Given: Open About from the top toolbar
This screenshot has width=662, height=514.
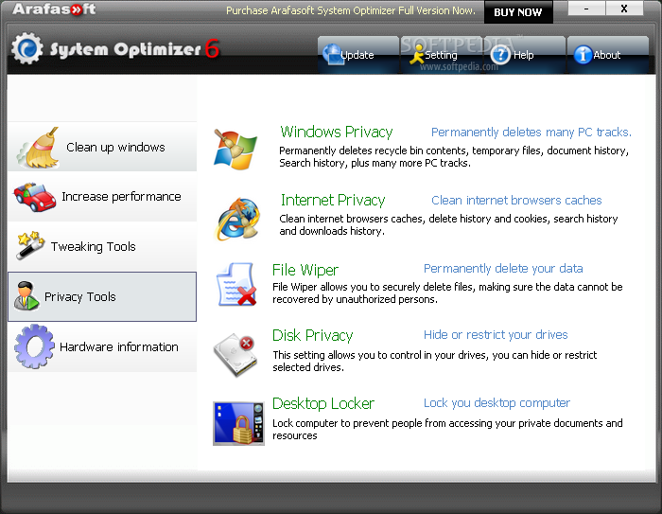Looking at the screenshot, I should tap(607, 55).
